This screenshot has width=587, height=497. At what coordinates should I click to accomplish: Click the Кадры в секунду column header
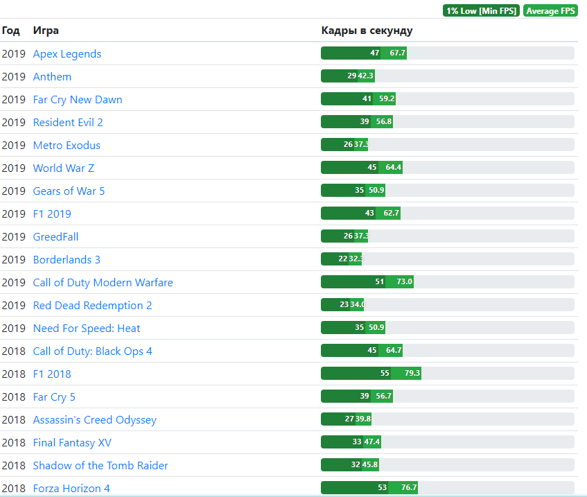click(367, 30)
